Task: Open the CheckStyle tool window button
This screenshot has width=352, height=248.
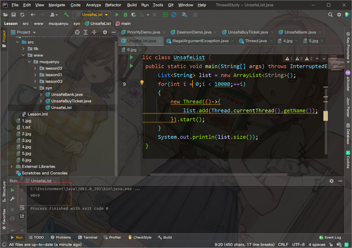Action: [x=140, y=238]
